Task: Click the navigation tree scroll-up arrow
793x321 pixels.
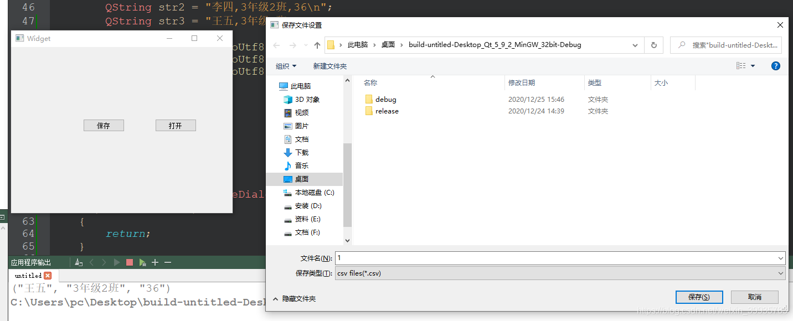Action: point(348,81)
